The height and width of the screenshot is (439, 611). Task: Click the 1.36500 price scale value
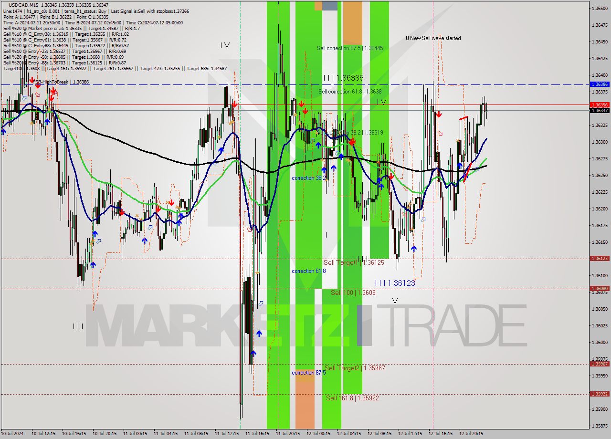point(600,8)
